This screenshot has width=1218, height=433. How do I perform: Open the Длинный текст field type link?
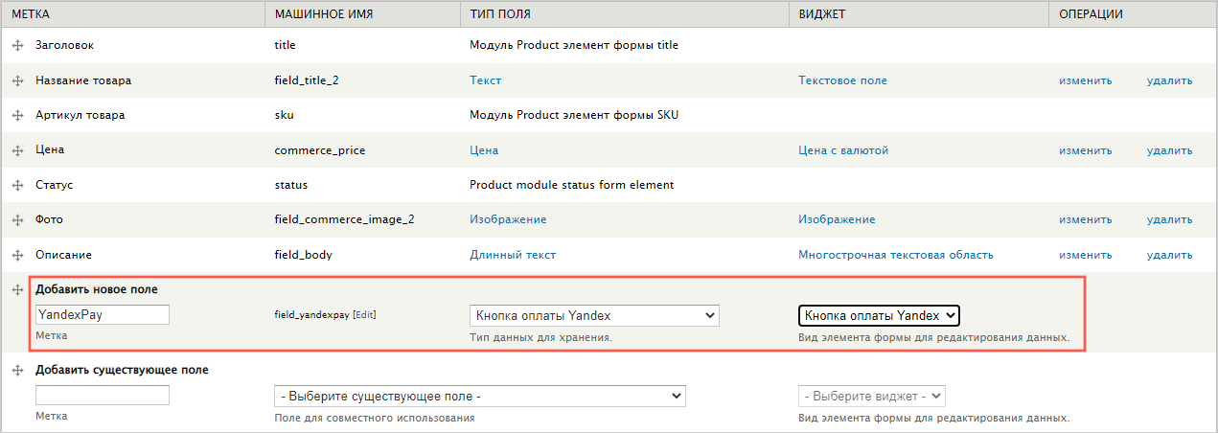click(x=513, y=255)
